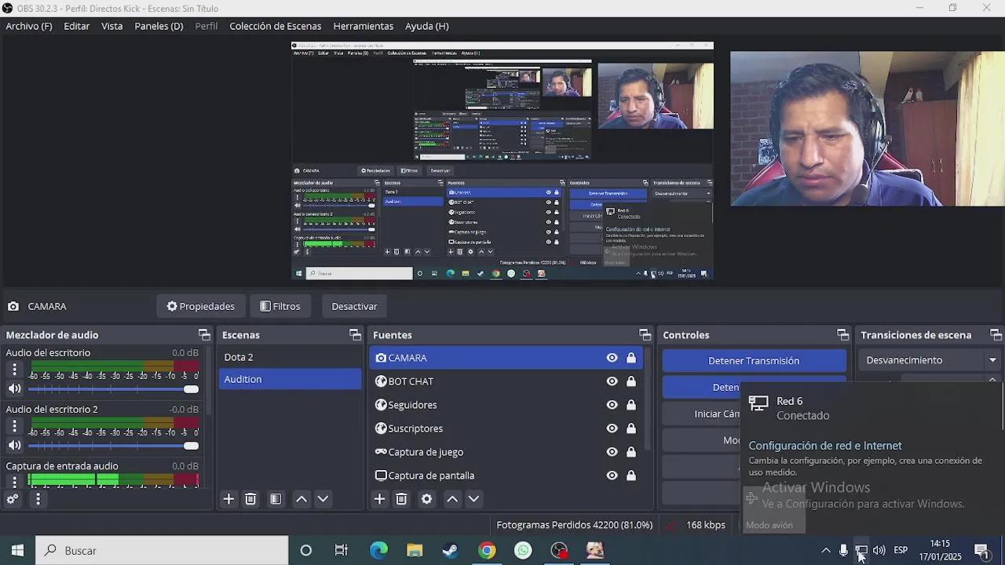Expand the Desvanecimiento transition dropdown
The height and width of the screenshot is (565, 1005).
point(992,360)
